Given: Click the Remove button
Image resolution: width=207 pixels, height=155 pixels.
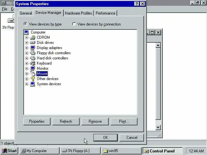Looking at the screenshot, I should [x=95, y=121].
